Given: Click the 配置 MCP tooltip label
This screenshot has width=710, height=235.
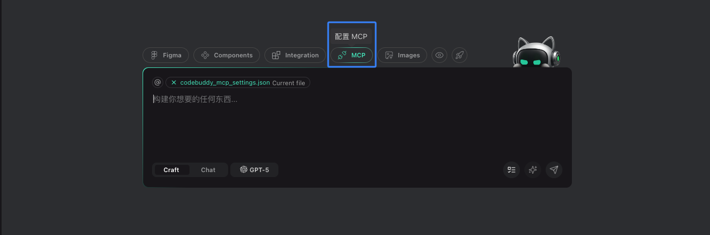Looking at the screenshot, I should (x=351, y=37).
